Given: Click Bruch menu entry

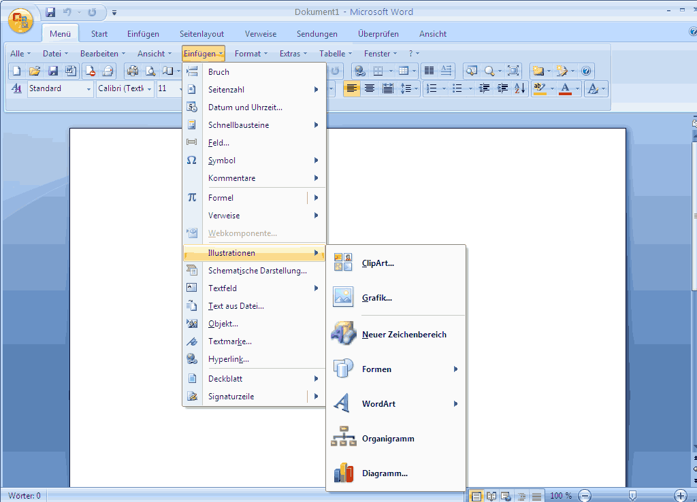Looking at the screenshot, I should (x=255, y=71).
